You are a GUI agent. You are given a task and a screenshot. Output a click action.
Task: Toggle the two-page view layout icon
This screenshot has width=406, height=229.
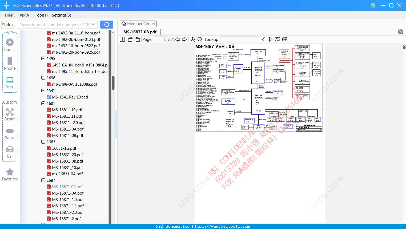122,40
